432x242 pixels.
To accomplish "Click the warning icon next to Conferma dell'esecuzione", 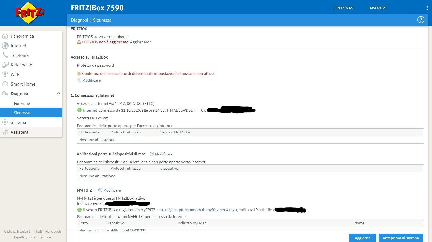I will [x=79, y=74].
